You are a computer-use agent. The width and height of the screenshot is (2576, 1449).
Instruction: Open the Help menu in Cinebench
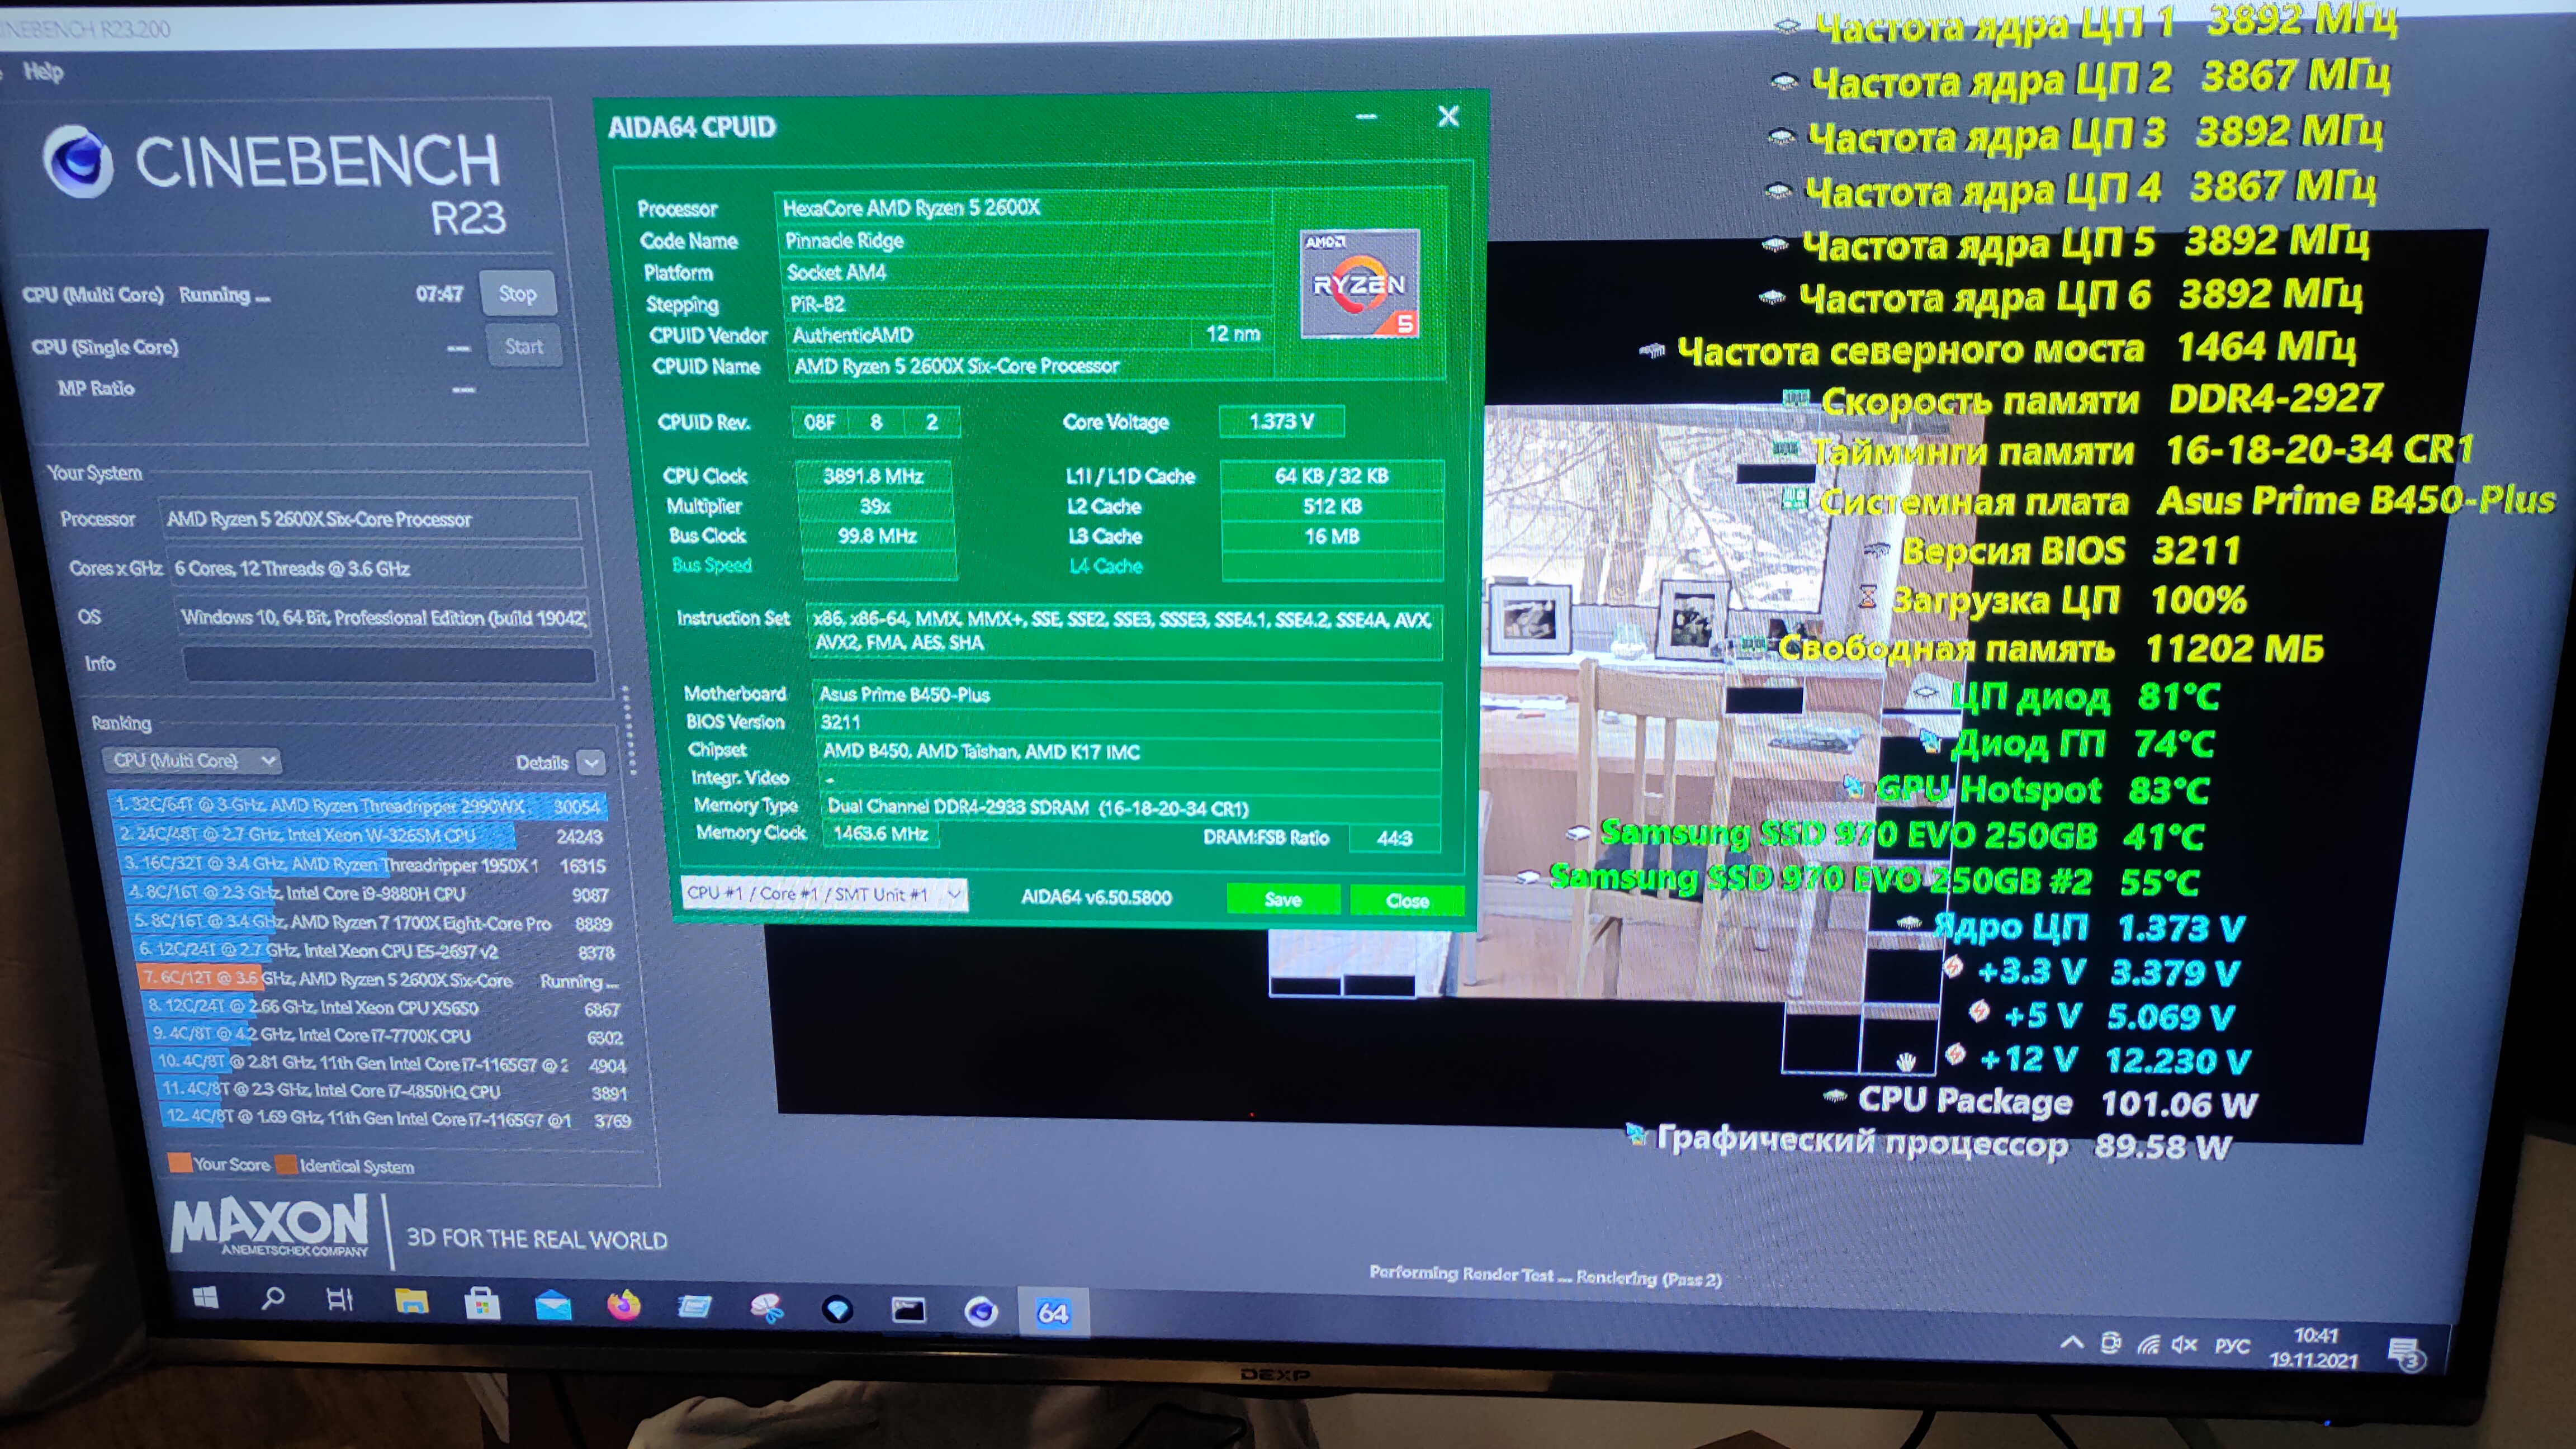[x=43, y=72]
